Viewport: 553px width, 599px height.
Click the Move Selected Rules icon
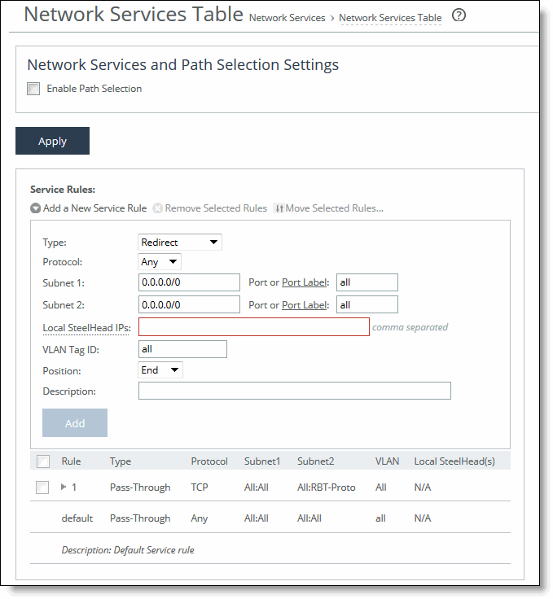(x=279, y=208)
